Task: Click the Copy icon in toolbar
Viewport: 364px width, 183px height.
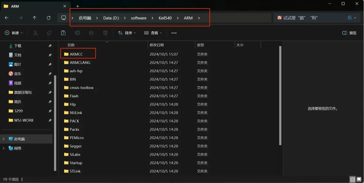Action: pyautogui.click(x=49, y=33)
